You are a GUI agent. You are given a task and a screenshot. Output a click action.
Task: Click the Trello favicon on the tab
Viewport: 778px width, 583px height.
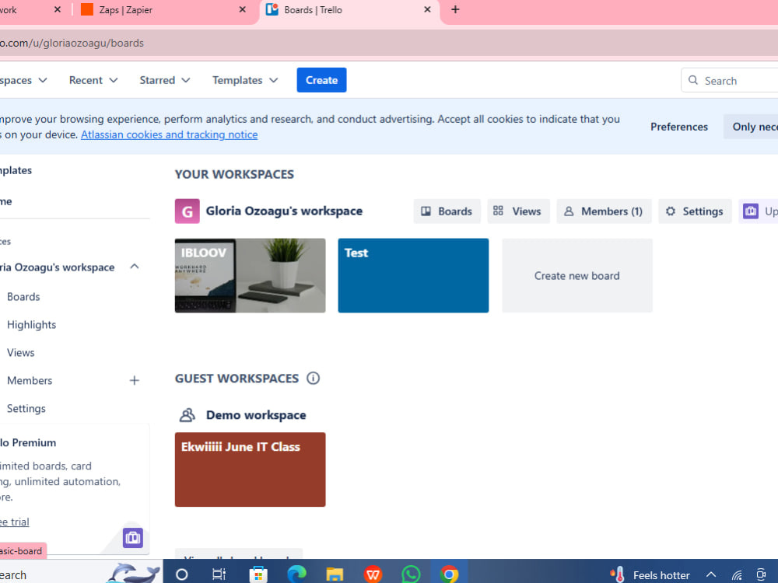click(x=272, y=9)
